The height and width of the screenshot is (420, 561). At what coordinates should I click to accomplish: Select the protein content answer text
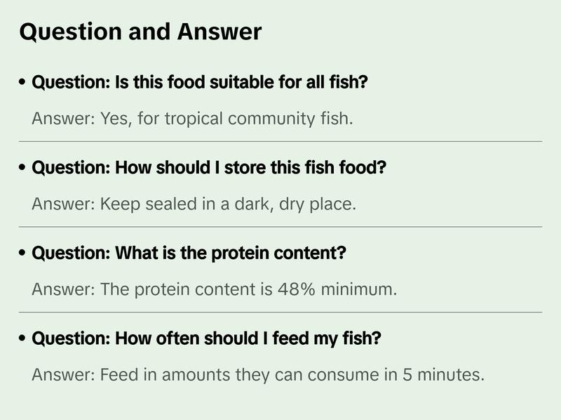click(x=214, y=289)
